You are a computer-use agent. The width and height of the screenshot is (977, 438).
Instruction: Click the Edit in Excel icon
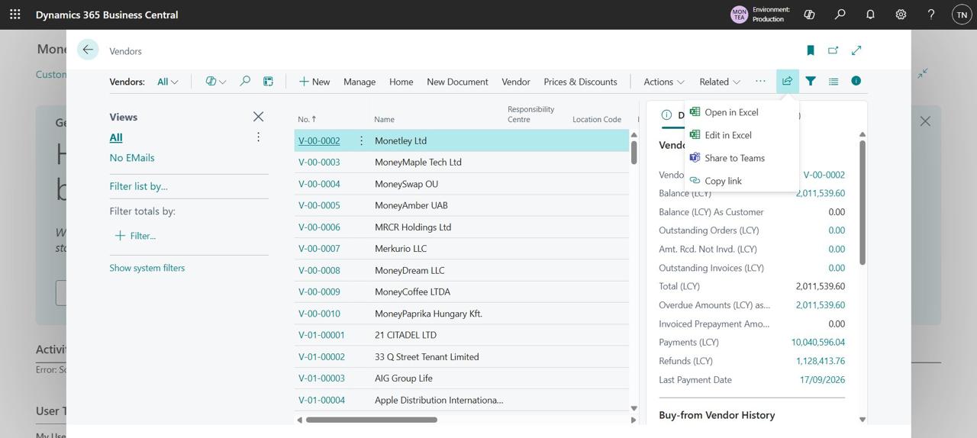(x=695, y=135)
